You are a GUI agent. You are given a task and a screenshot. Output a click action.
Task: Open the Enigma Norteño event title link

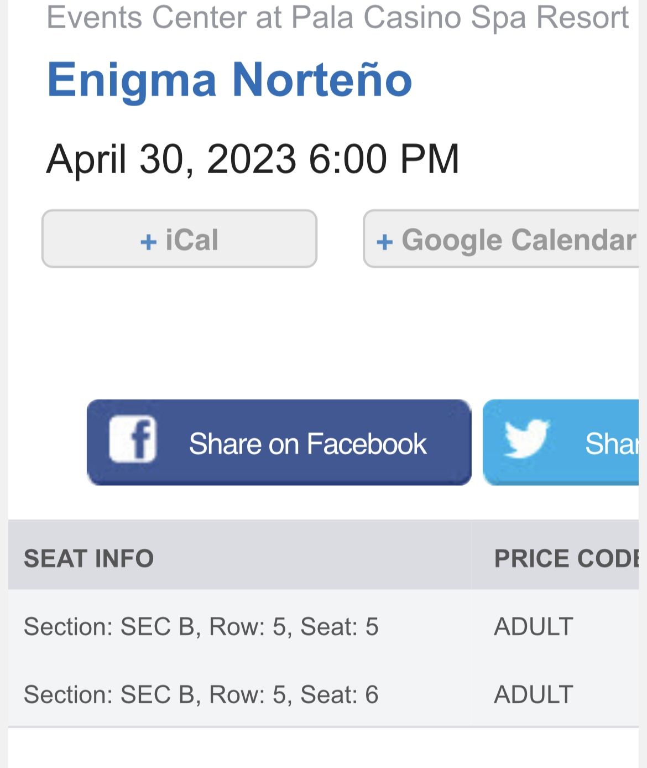click(229, 80)
